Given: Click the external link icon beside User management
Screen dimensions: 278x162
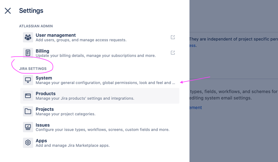Looking at the screenshot, I should [x=173, y=37].
